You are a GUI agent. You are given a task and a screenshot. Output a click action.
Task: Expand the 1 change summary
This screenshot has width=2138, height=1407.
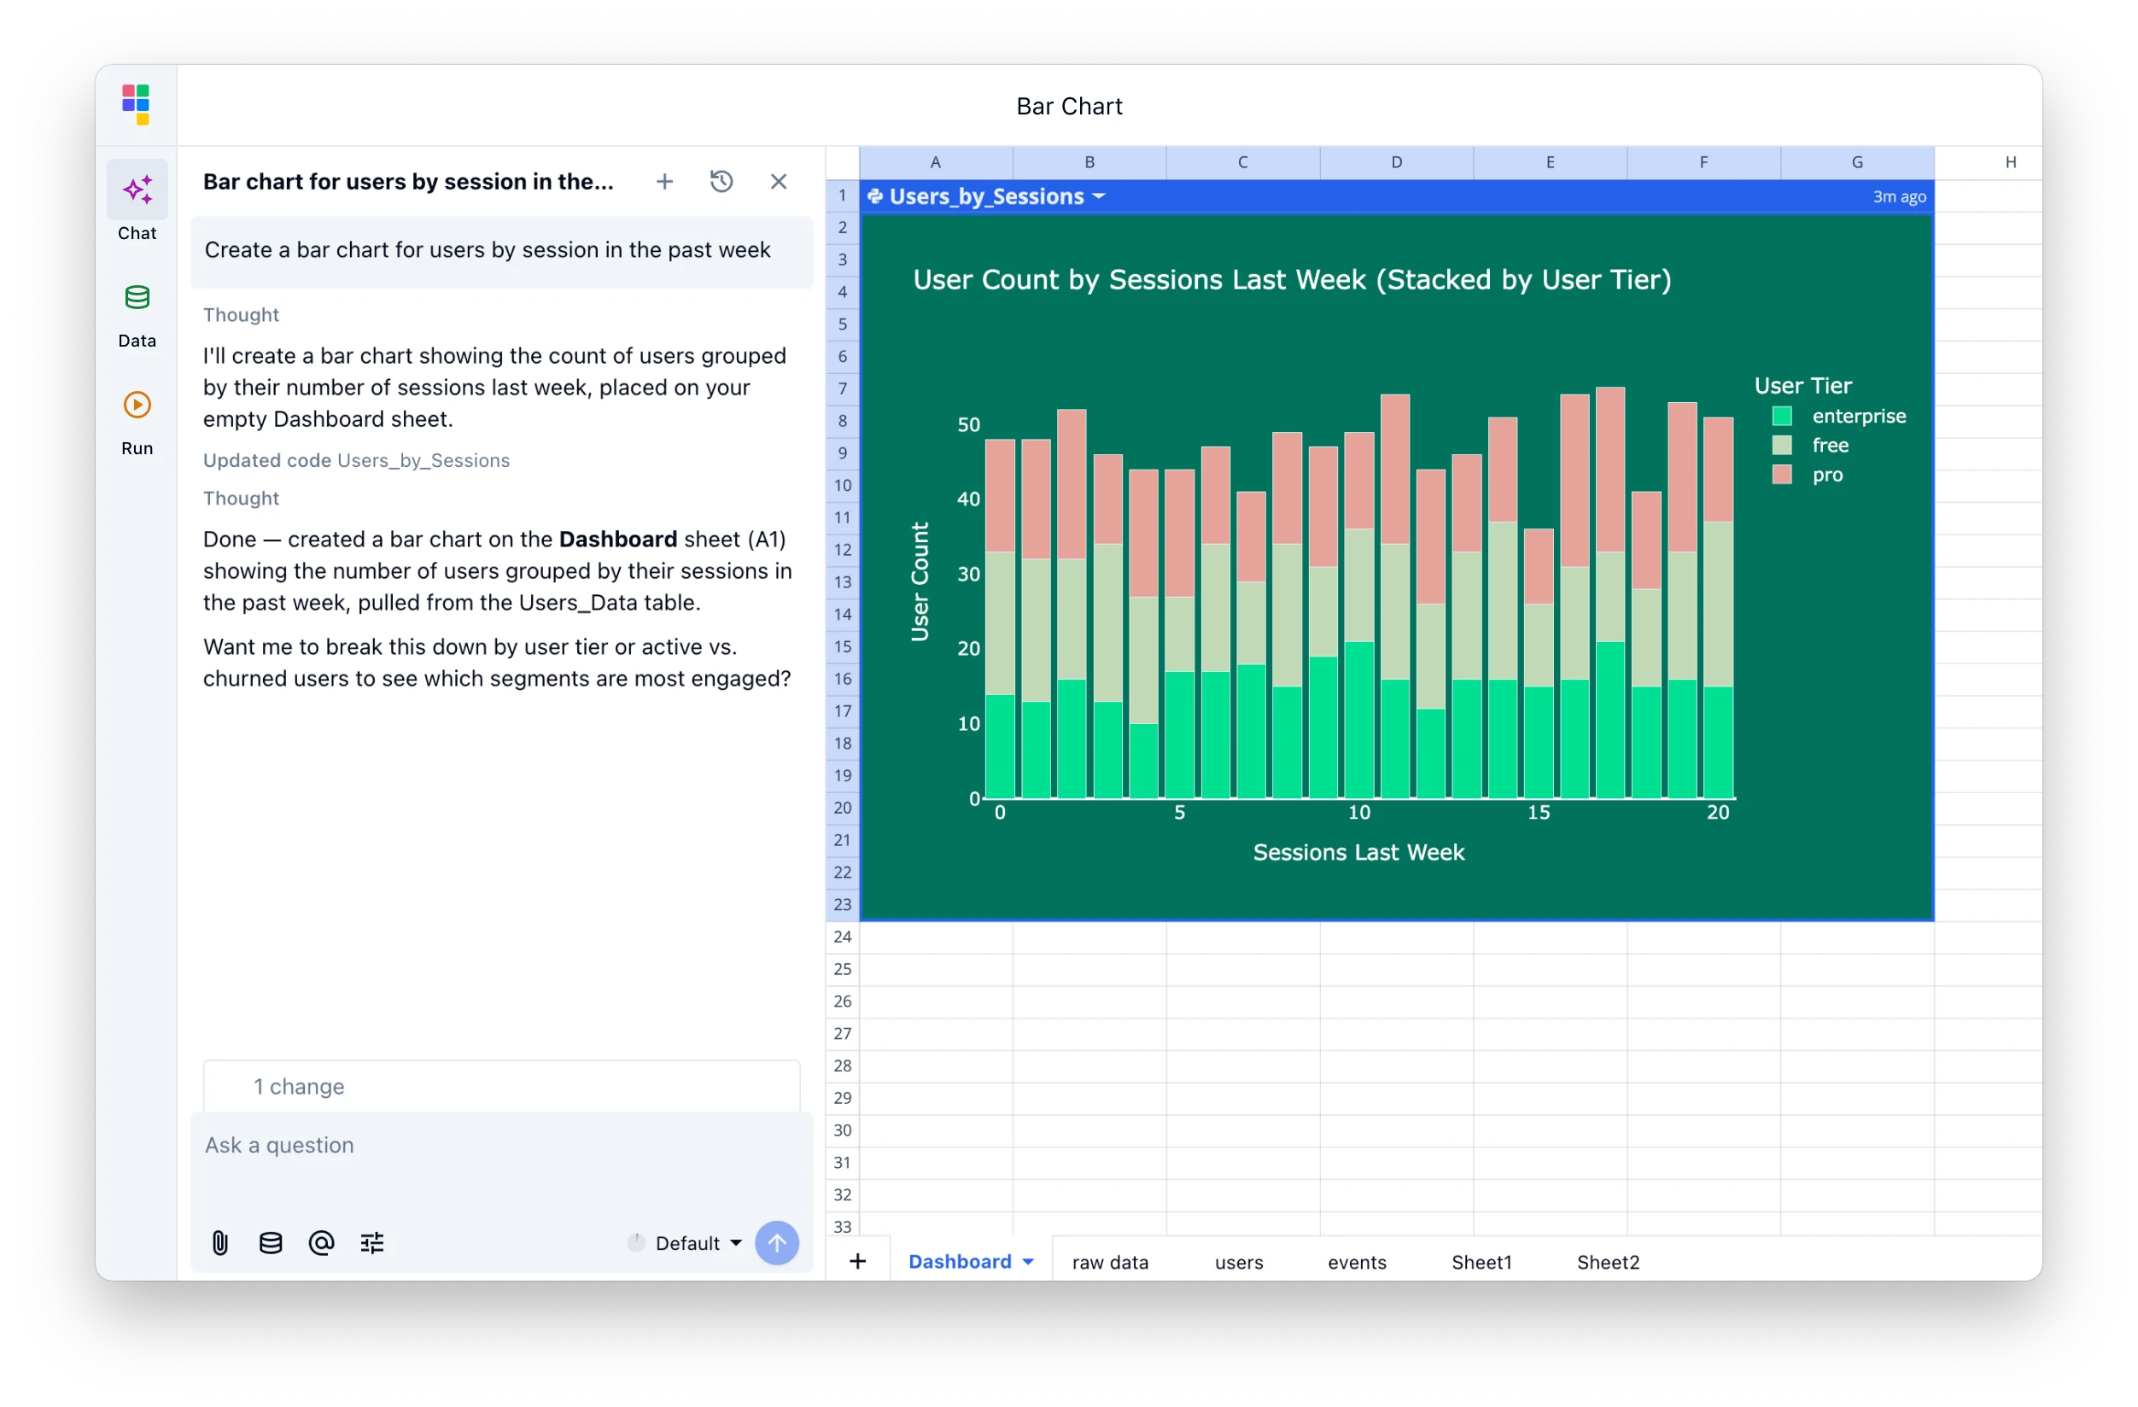coord(501,1086)
